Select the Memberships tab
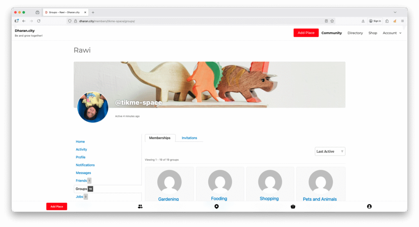 (x=160, y=138)
